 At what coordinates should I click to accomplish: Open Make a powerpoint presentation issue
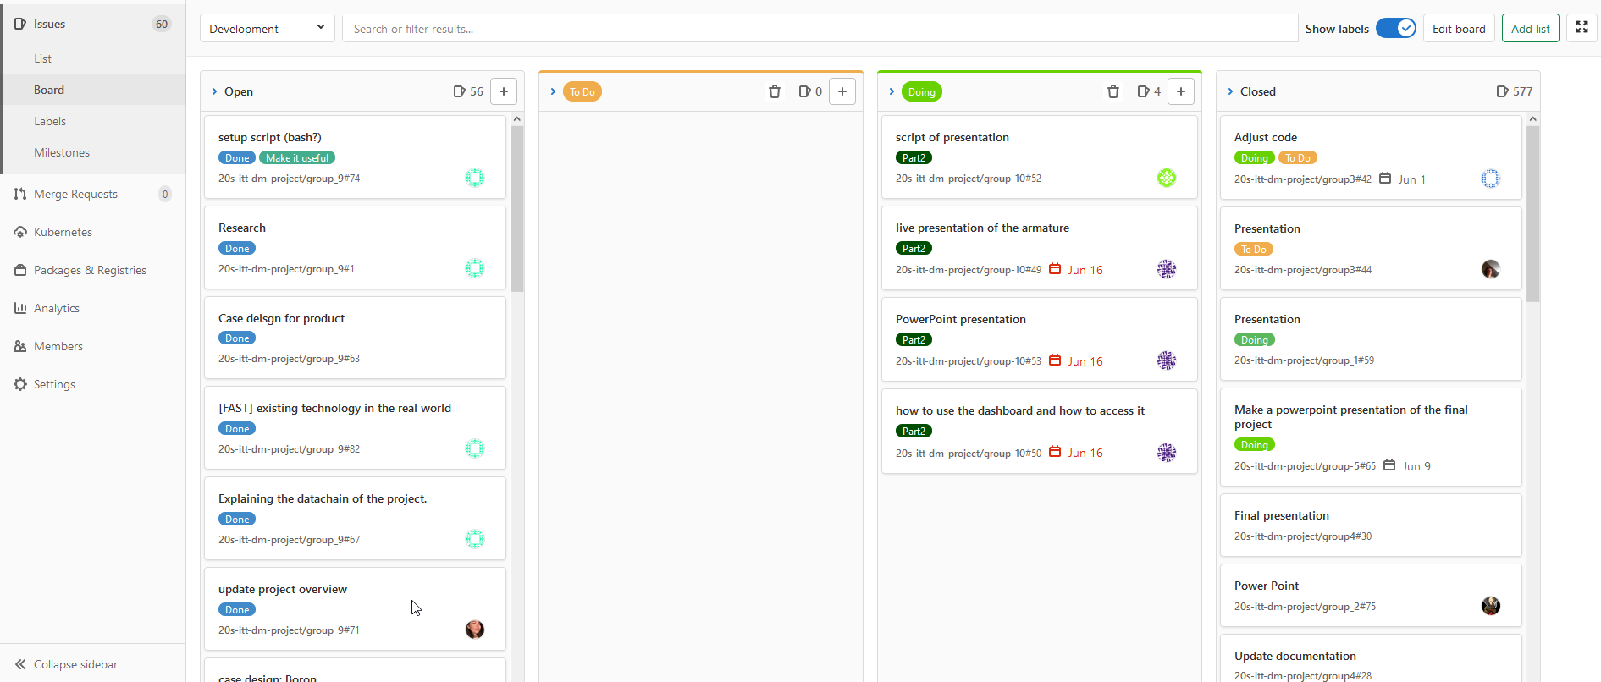point(1351,416)
